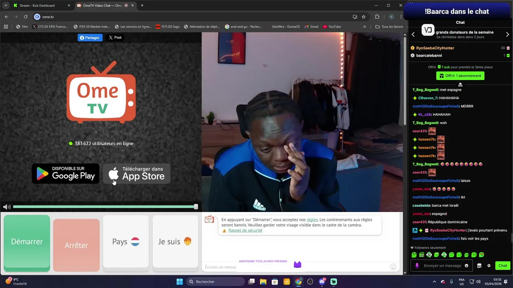
Task: Click the Rechercher taskbar search box
Action: click(216, 282)
